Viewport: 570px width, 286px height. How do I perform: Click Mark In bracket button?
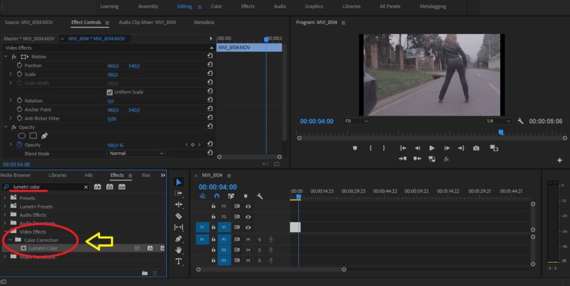click(370, 148)
